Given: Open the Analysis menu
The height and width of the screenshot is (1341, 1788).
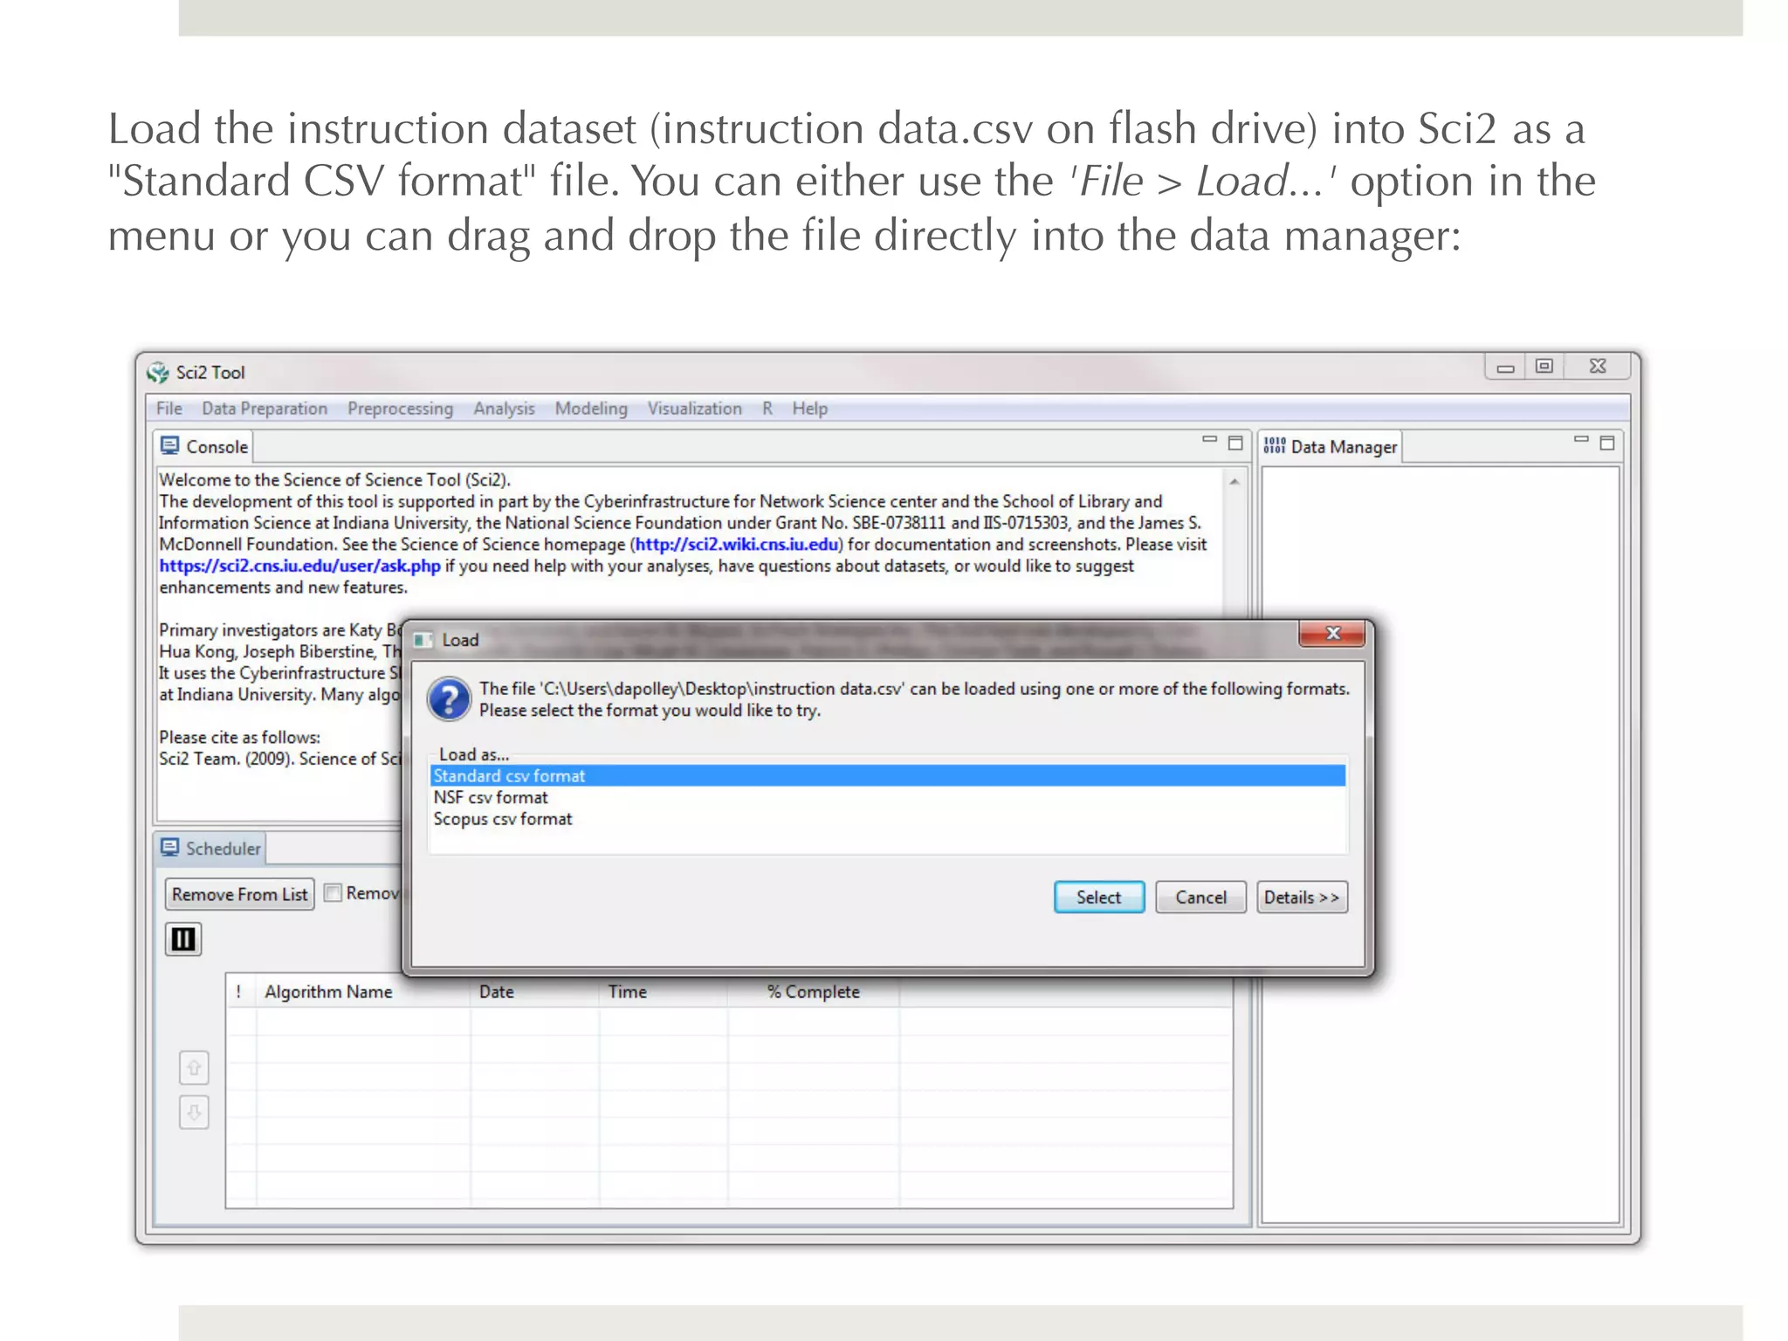Looking at the screenshot, I should coord(504,409).
